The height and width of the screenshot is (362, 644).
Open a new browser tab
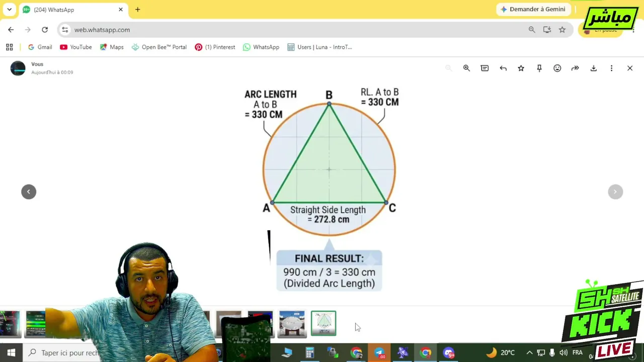pos(137,10)
